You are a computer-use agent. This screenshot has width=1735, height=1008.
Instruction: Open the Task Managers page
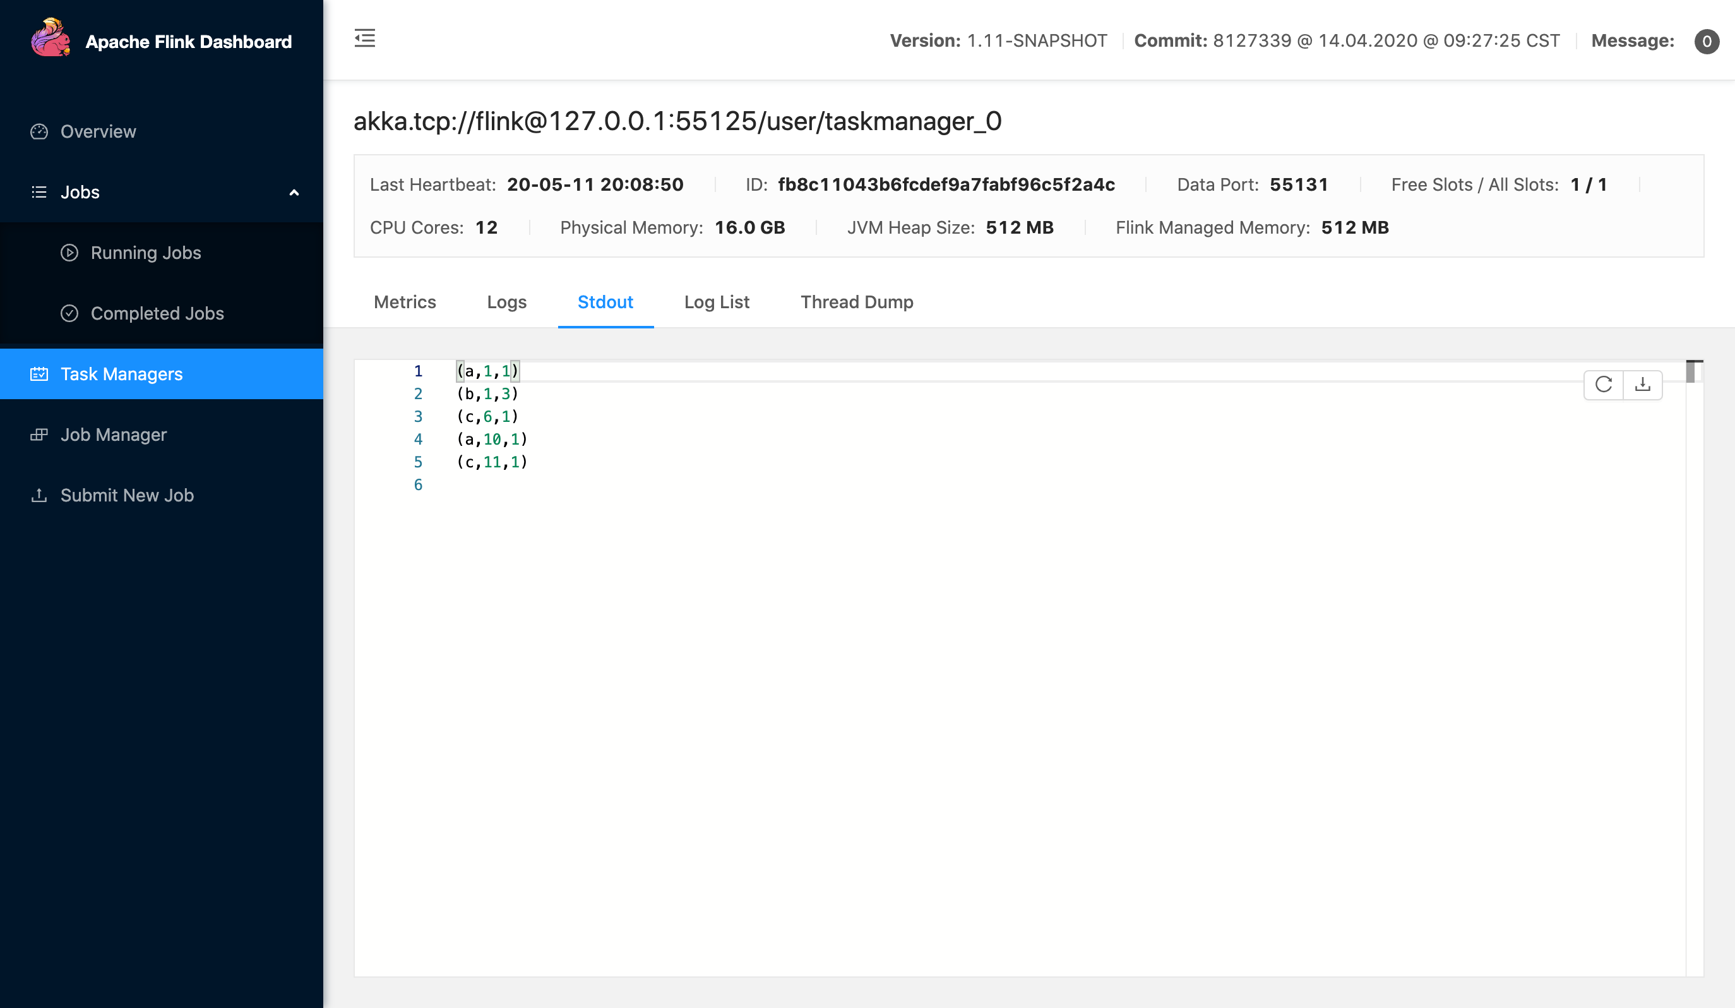161,374
